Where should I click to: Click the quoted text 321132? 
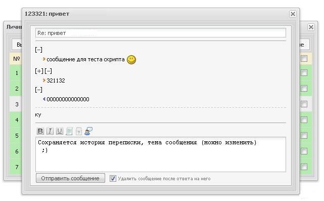[x=56, y=81]
